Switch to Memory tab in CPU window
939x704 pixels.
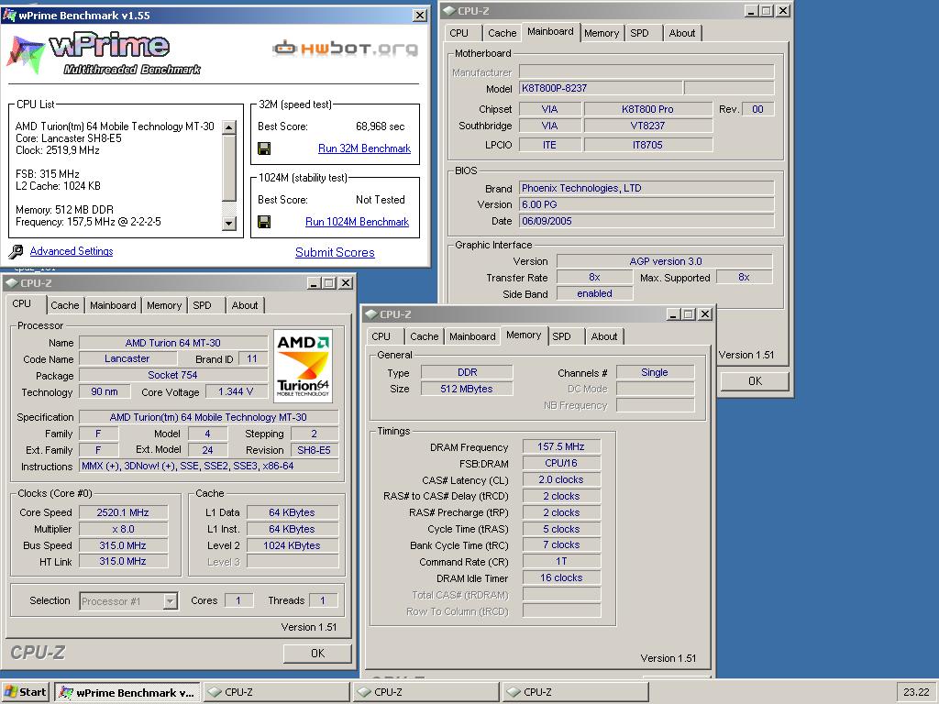pos(164,305)
